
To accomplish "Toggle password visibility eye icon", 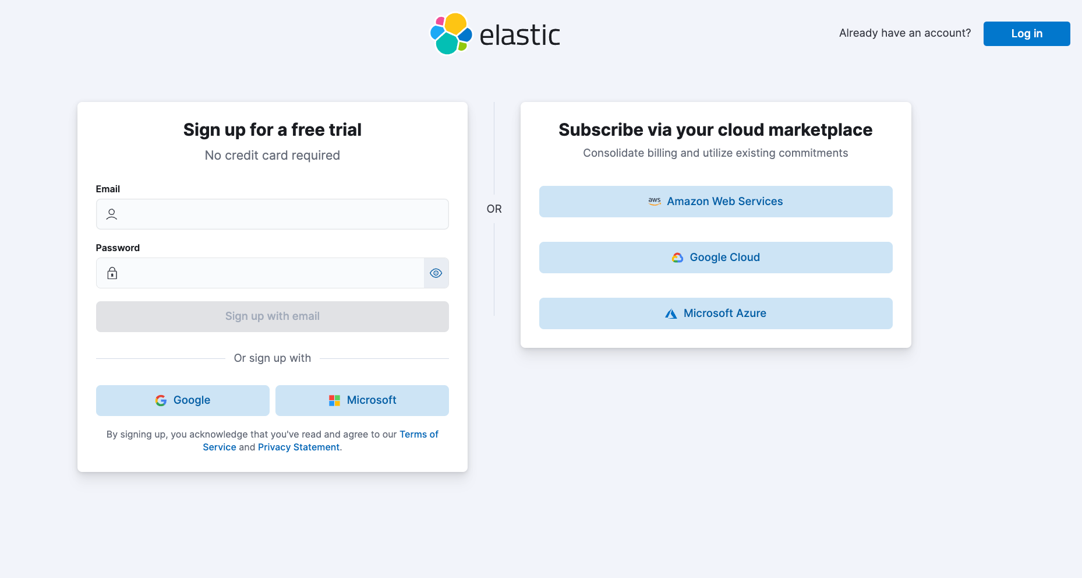I will click(436, 273).
